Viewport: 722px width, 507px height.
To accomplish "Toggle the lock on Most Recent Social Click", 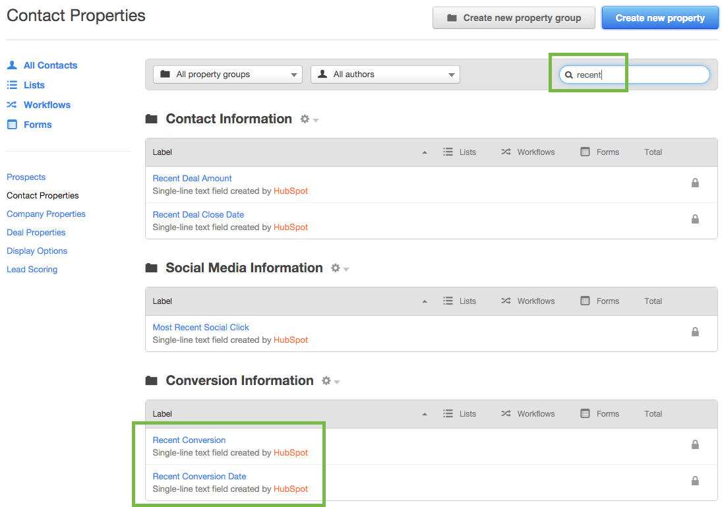I will [x=695, y=332].
